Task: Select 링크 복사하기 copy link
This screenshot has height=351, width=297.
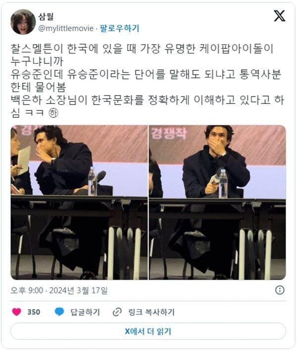Action: pos(151,312)
